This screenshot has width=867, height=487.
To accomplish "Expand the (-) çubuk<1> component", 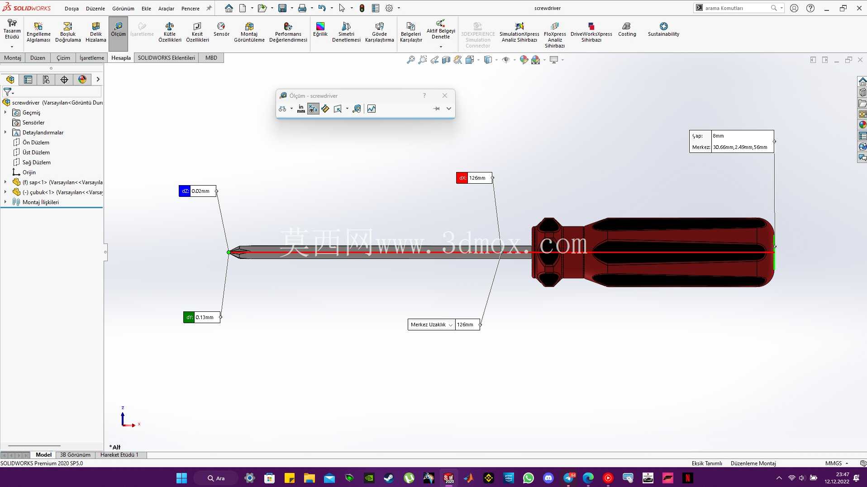I will click(x=5, y=192).
